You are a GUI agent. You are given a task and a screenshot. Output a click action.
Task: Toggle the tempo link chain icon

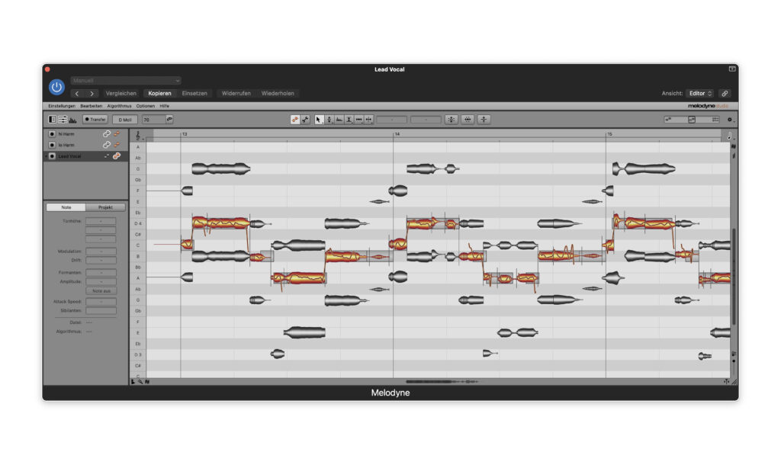(x=169, y=119)
